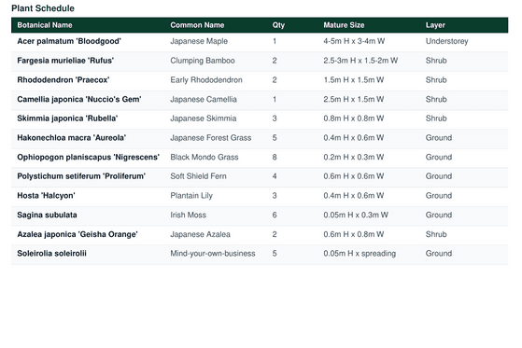
Task: Click the Japanese Camellia common name
Action: [x=204, y=99]
